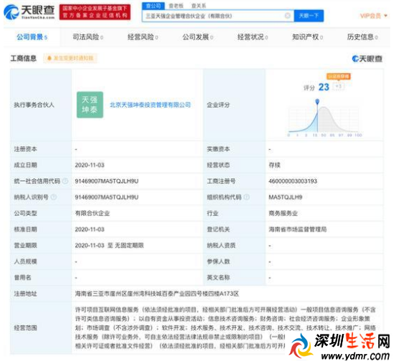Click the 发生变更时通知我 notification button
396x364 pixels.
click(70, 58)
